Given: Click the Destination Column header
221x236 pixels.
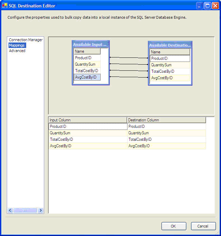Looking at the screenshot, I should click(x=167, y=120).
